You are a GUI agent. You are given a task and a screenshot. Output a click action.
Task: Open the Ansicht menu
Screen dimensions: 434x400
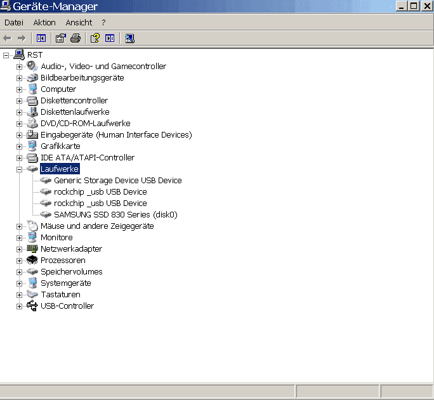point(79,22)
